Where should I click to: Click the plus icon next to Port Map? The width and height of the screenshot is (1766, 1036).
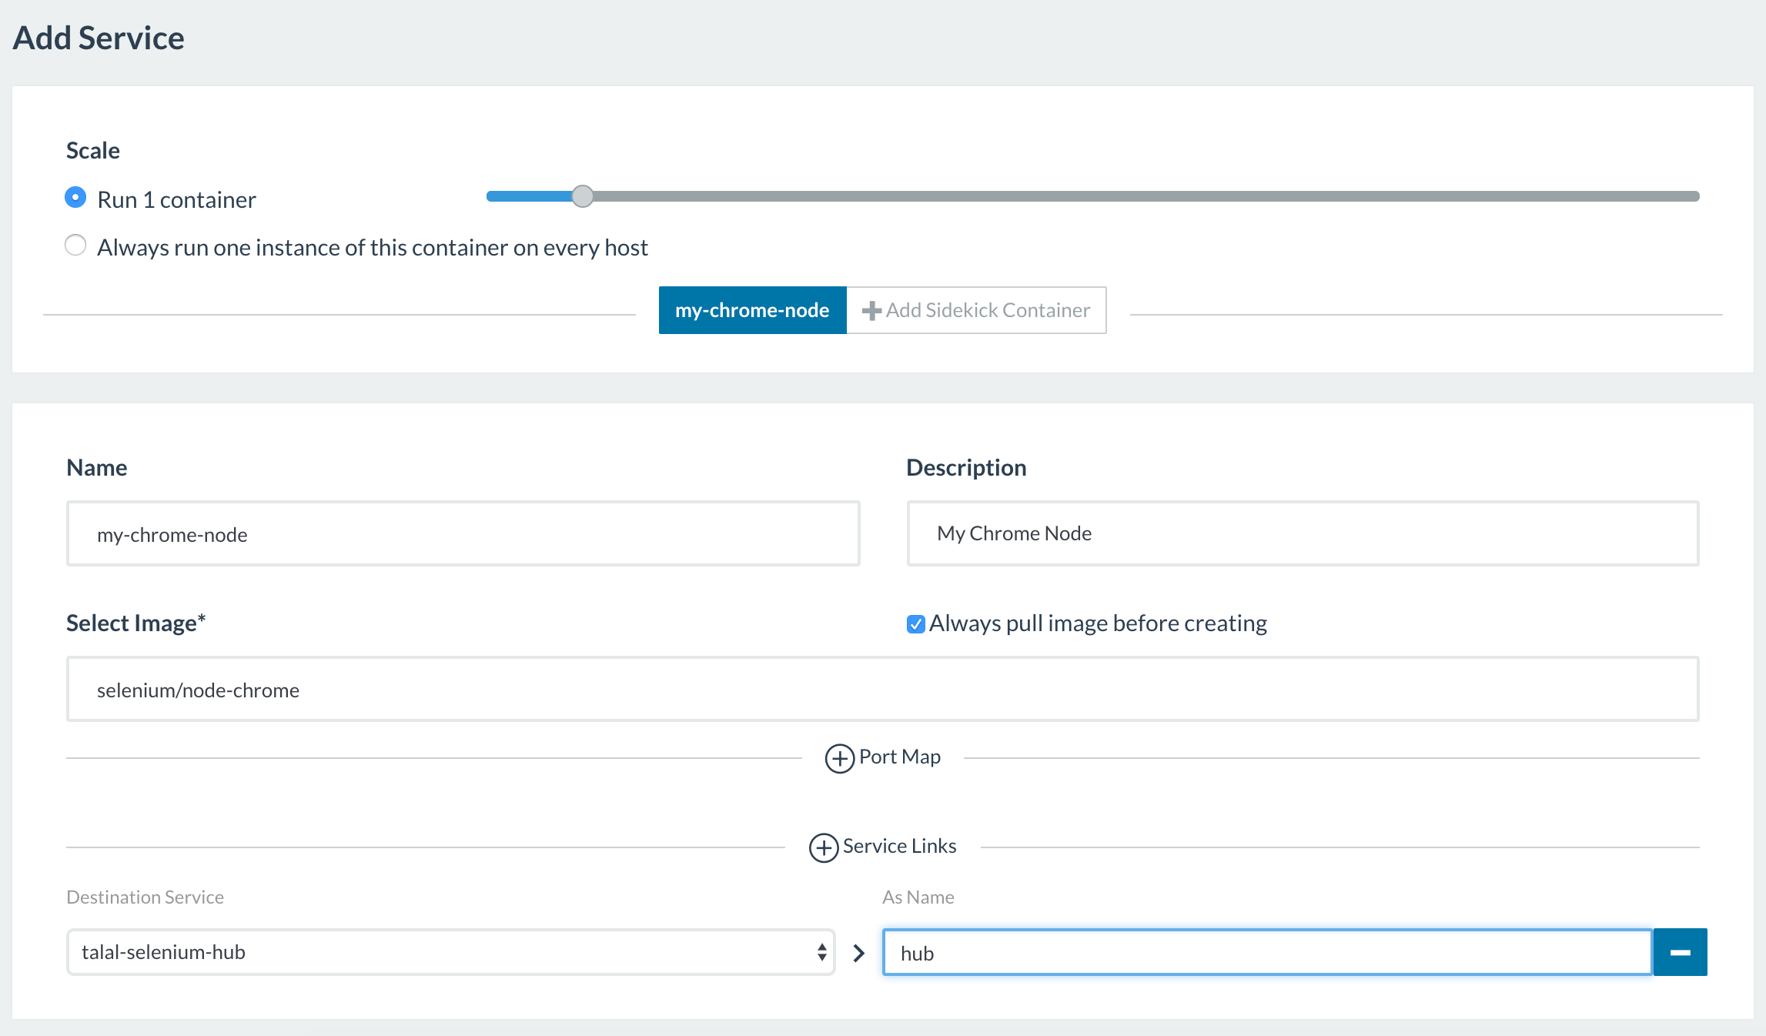click(839, 758)
